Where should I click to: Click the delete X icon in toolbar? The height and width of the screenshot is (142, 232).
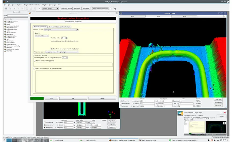point(39,9)
